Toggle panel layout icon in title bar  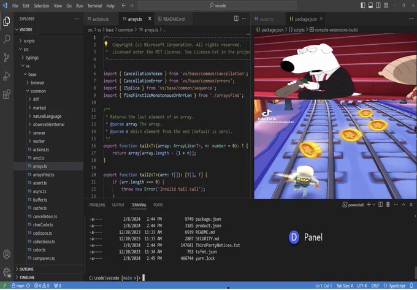coord(370,6)
